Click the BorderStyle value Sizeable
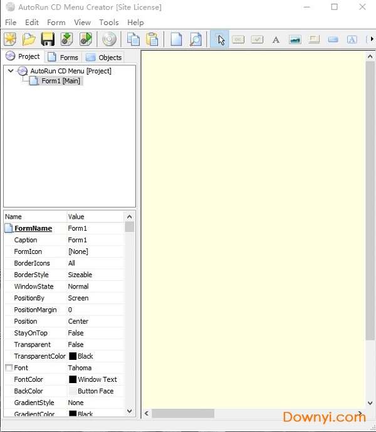This screenshot has height=432, width=376. tap(80, 275)
